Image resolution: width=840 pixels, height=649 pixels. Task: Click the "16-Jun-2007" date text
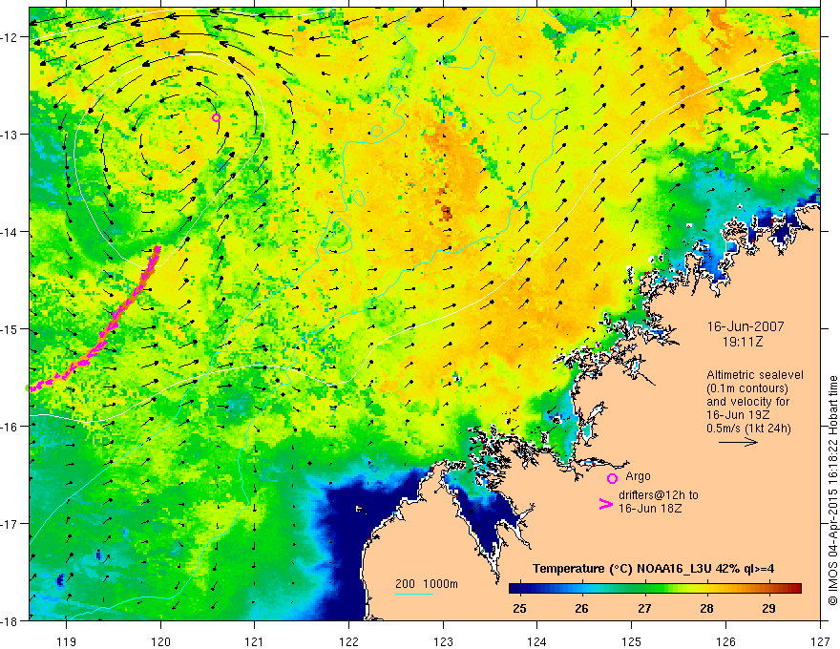(x=745, y=326)
